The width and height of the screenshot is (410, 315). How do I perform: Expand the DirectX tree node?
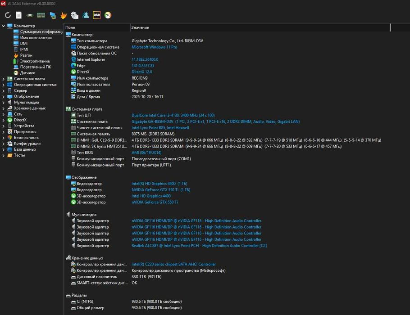(x=4, y=120)
